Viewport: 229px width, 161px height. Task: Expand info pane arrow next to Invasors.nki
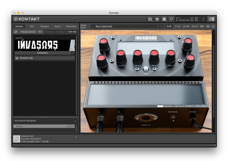(76, 137)
